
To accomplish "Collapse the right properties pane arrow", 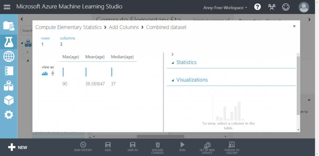I will 309,20.
